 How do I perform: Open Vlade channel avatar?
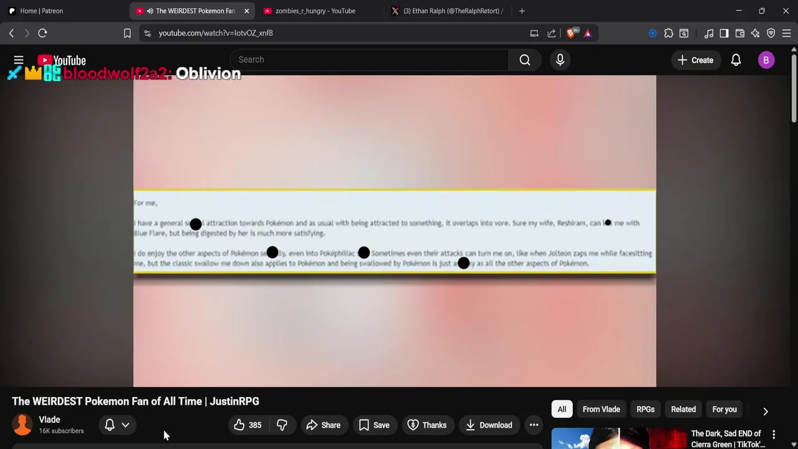(22, 425)
